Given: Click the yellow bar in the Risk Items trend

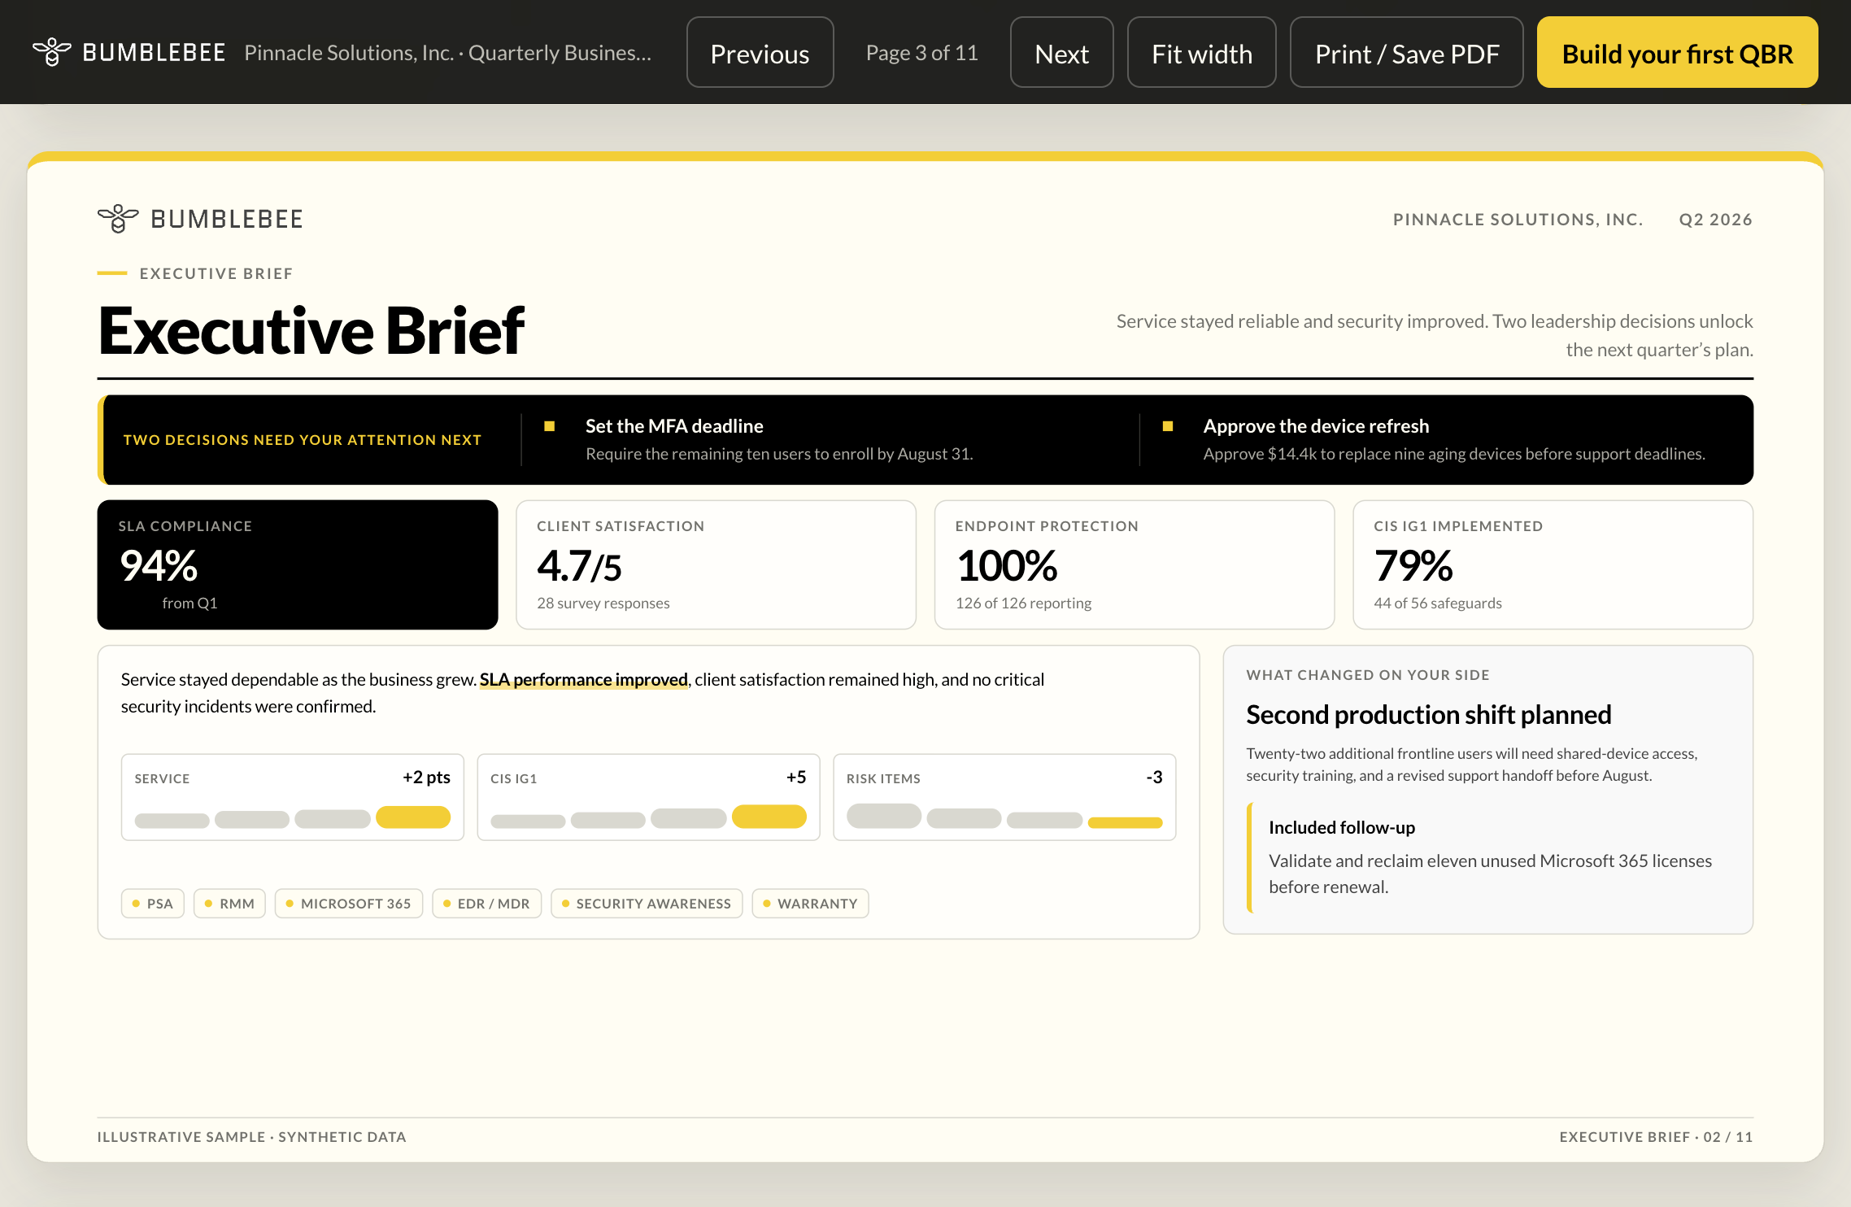Looking at the screenshot, I should click(x=1126, y=822).
